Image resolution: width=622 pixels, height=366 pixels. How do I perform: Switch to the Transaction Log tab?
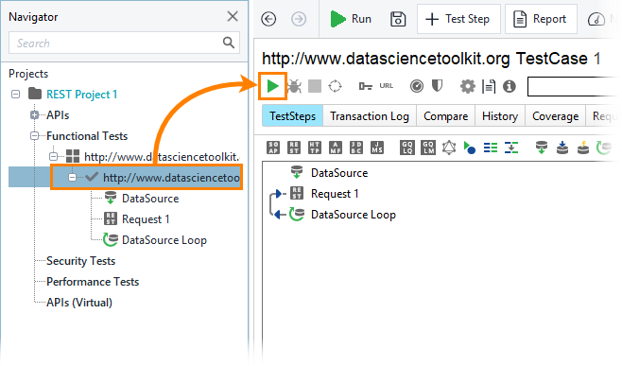370,116
